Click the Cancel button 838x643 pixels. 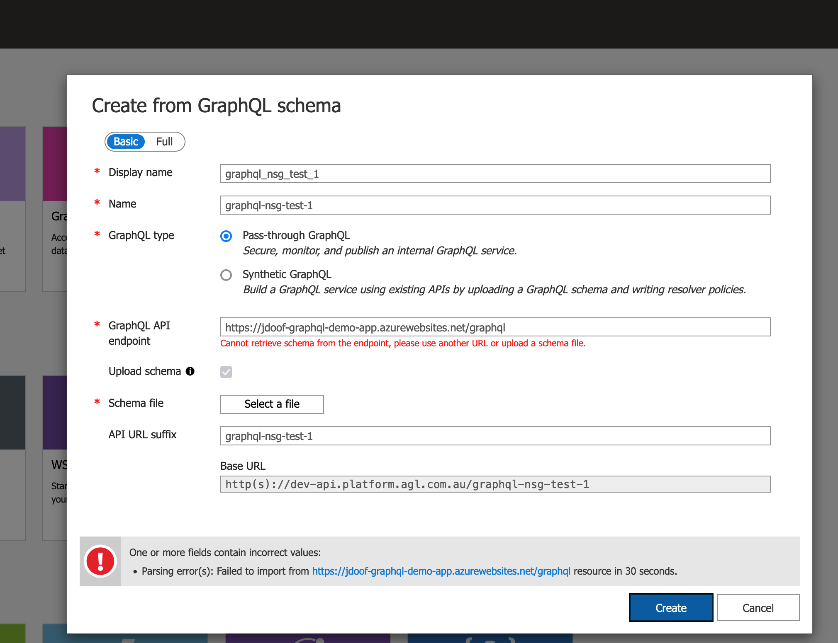pos(758,608)
